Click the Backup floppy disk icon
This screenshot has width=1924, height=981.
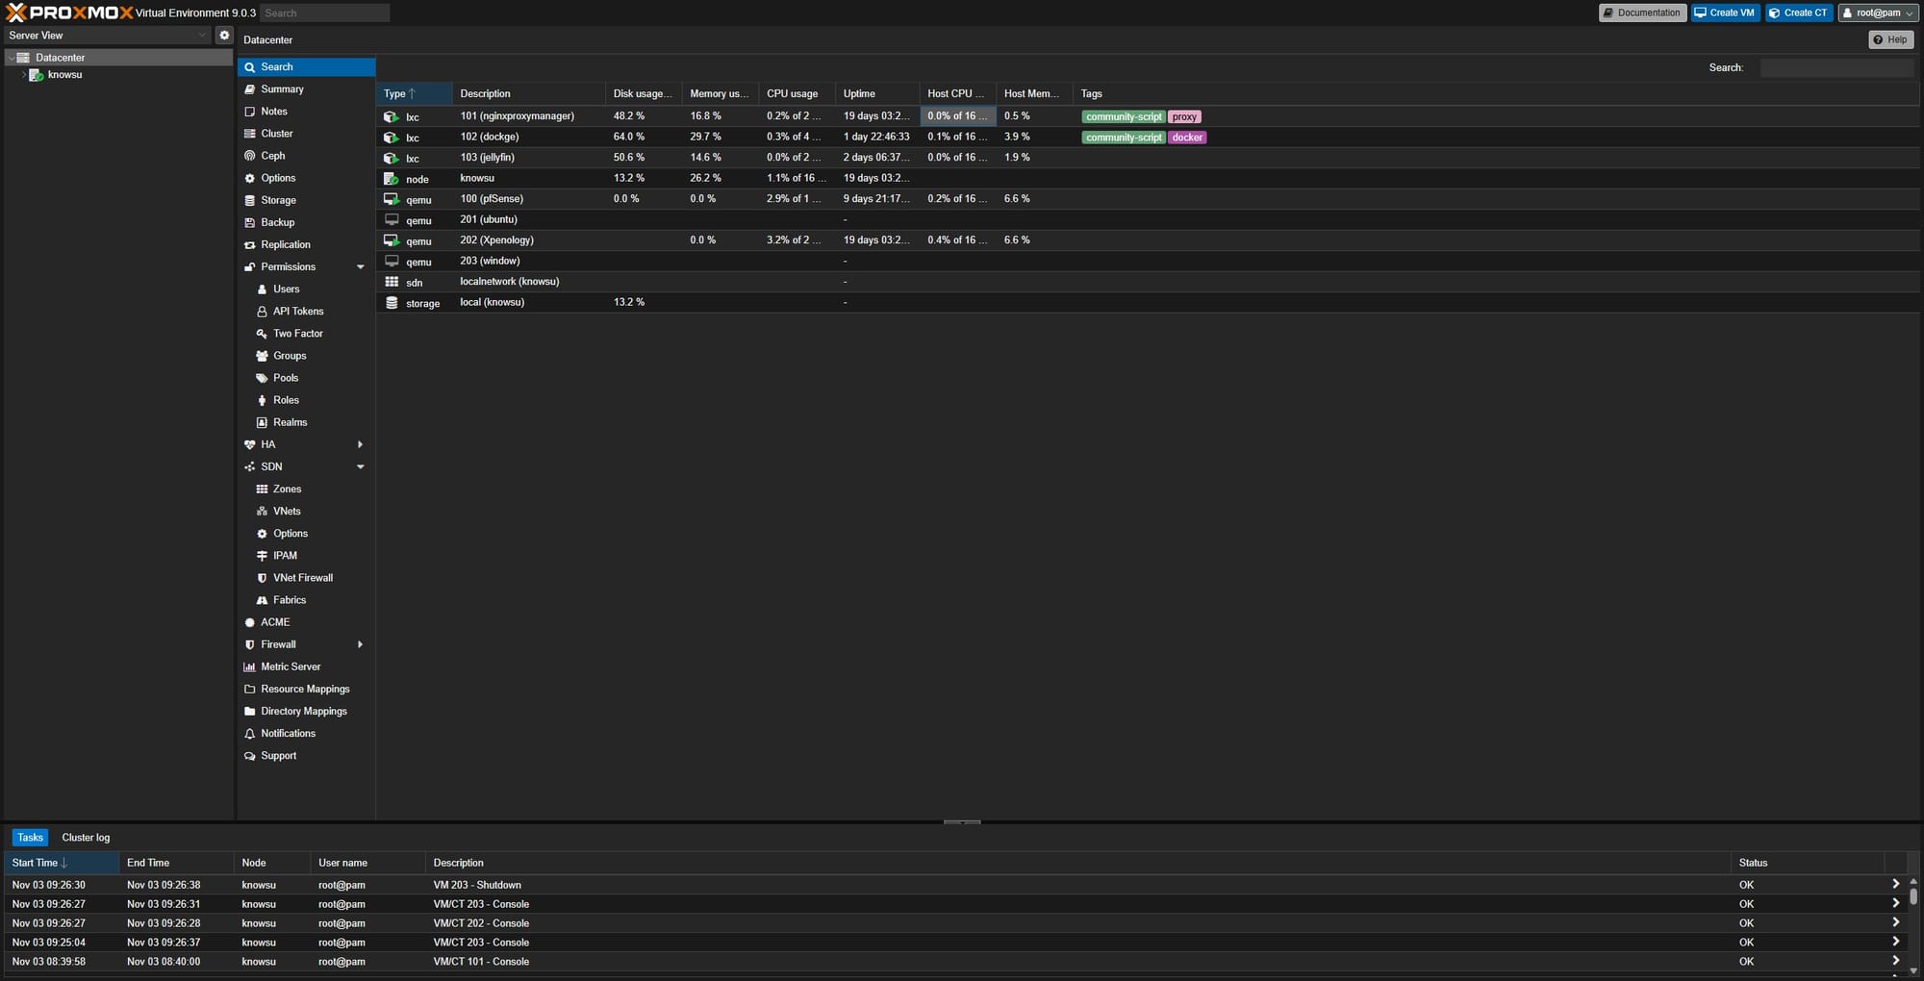coord(250,222)
